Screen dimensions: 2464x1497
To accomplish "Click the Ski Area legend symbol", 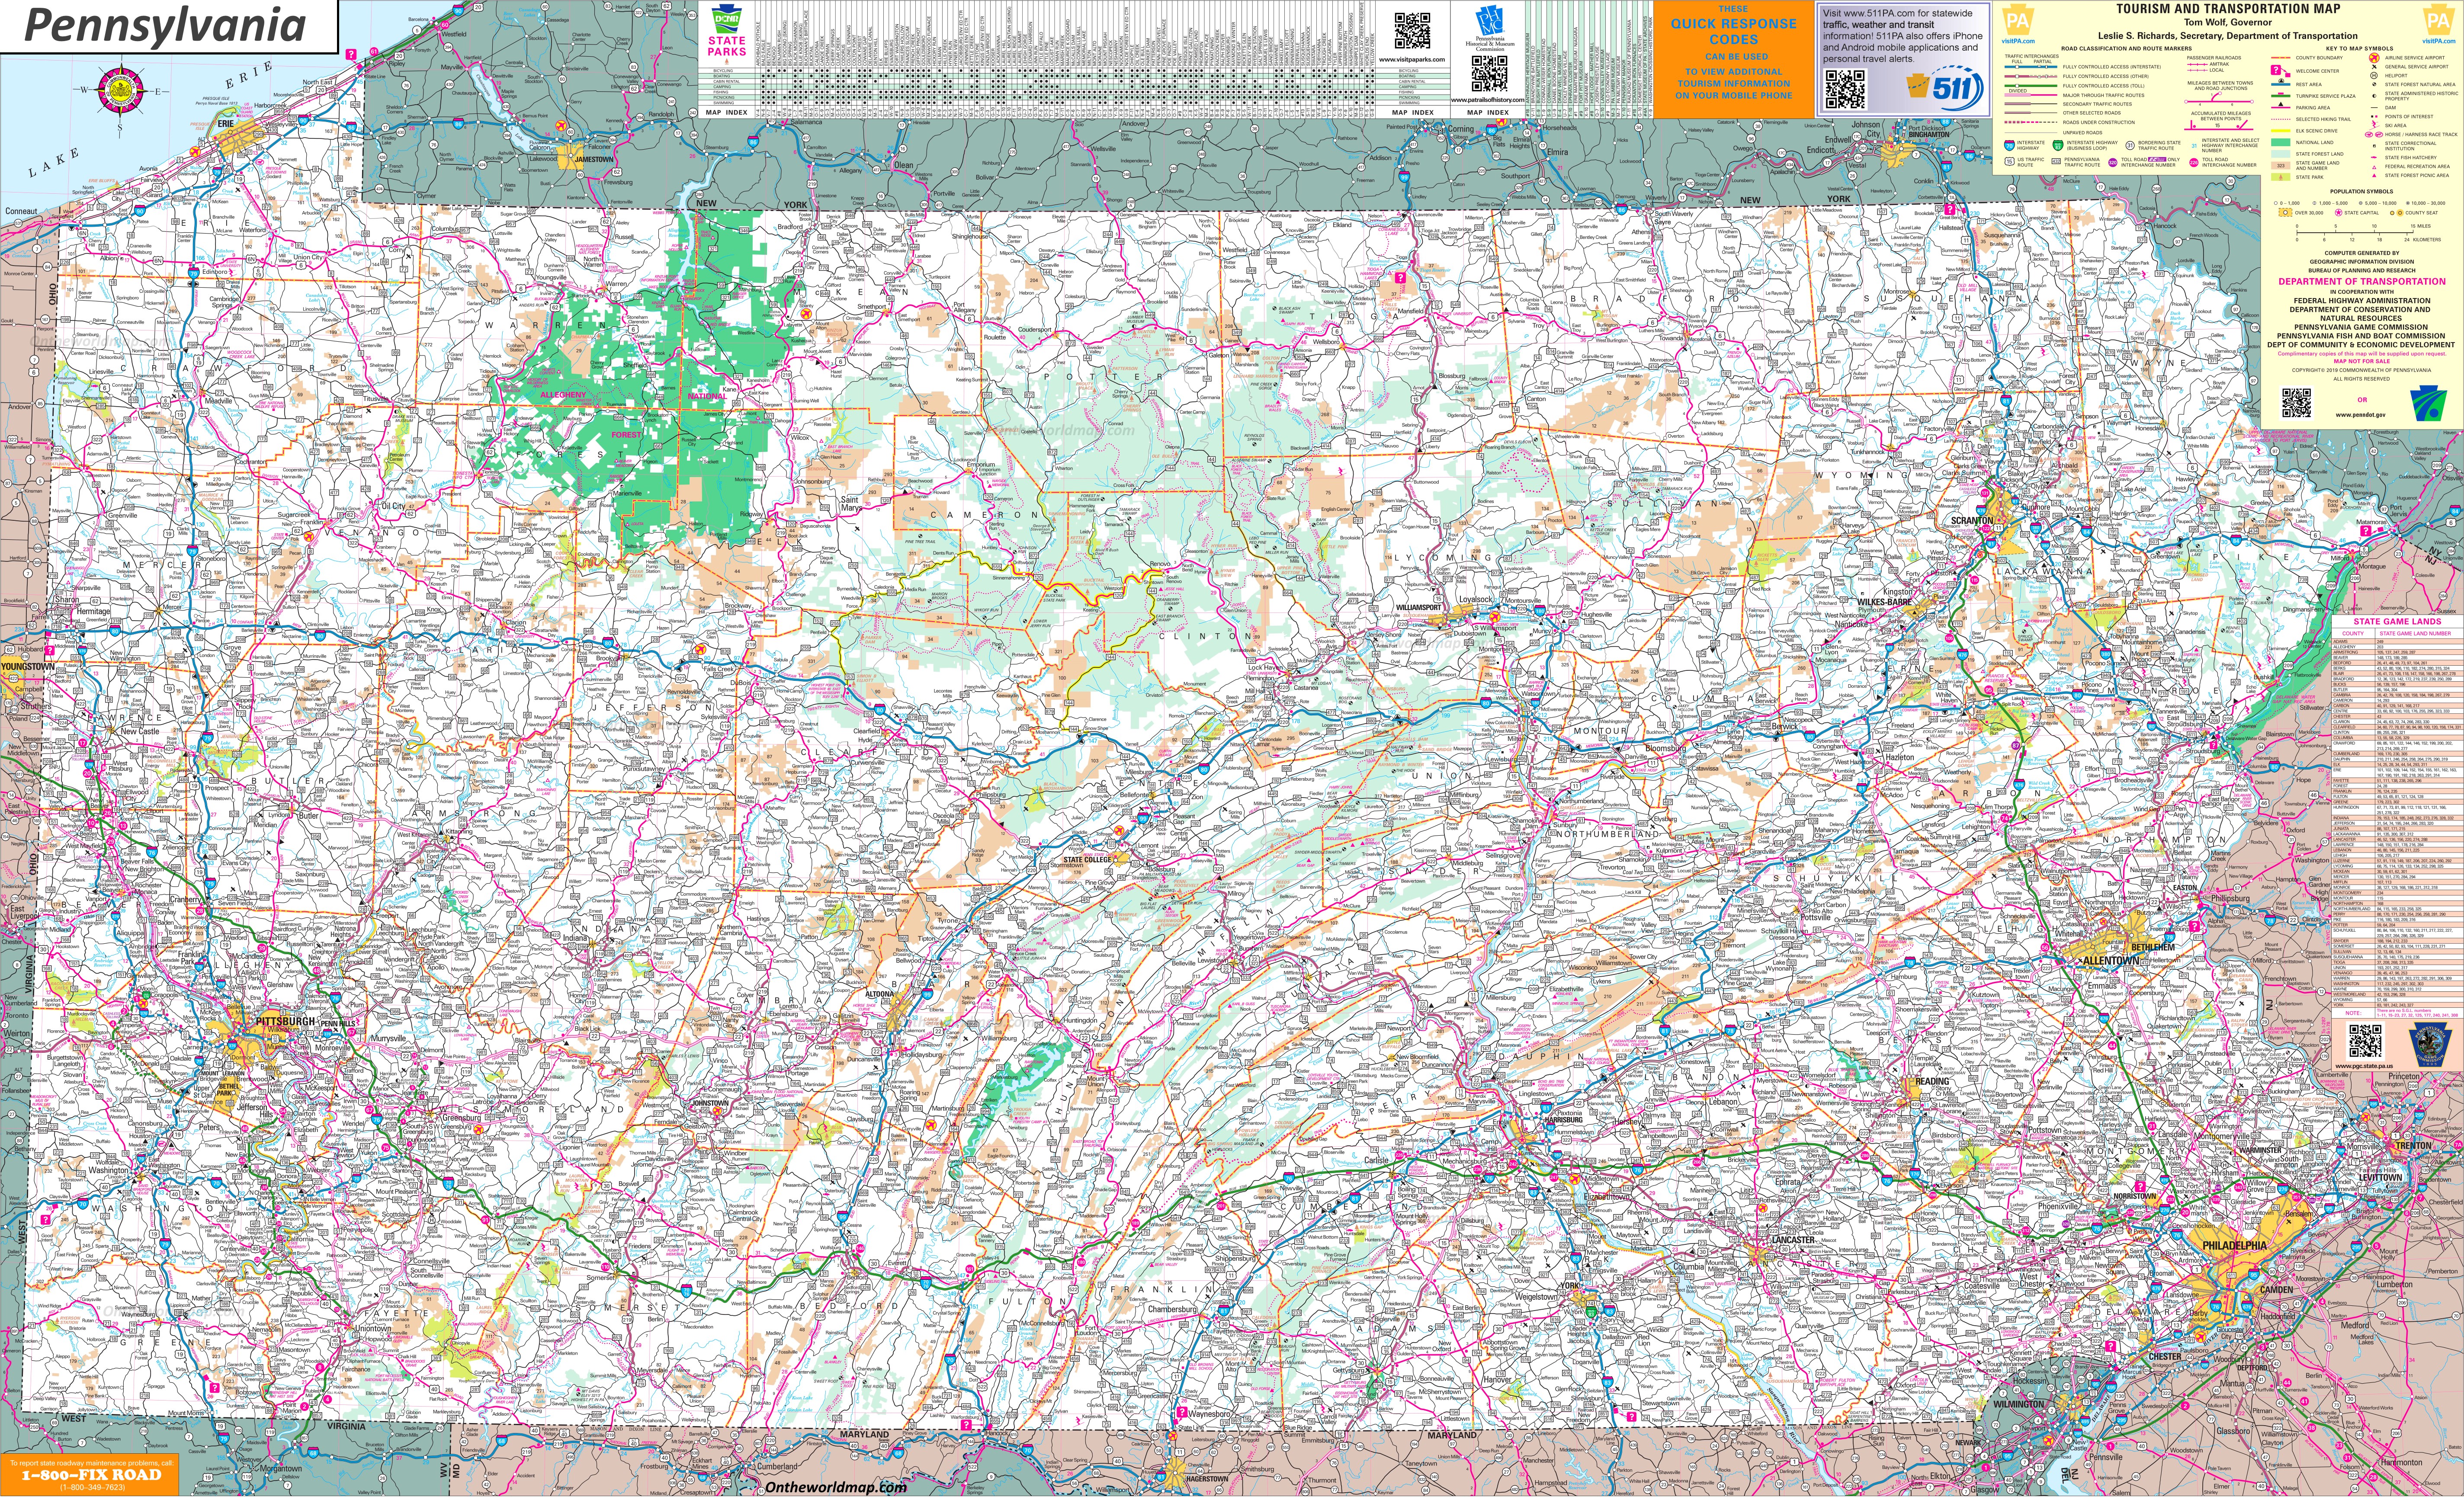I will click(2374, 125).
